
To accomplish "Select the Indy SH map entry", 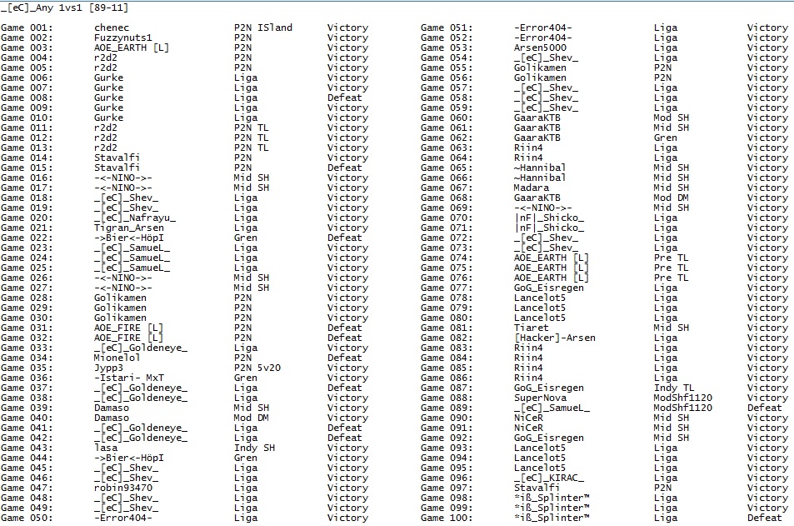I will coord(257,448).
